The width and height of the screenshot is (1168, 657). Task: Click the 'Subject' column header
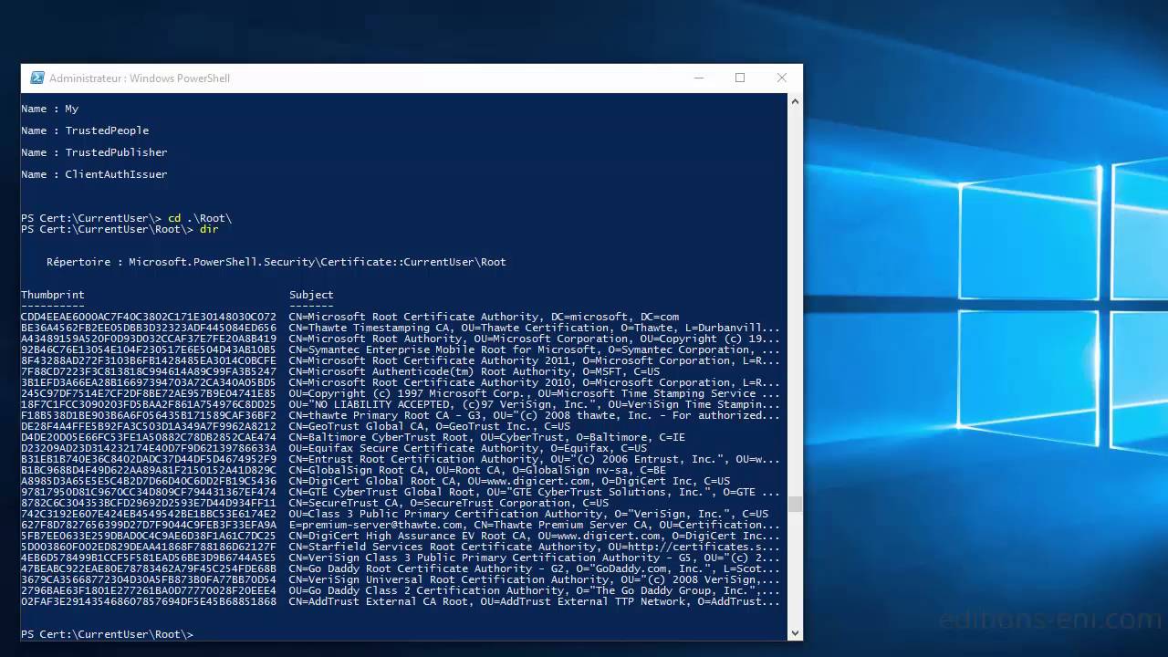click(311, 295)
